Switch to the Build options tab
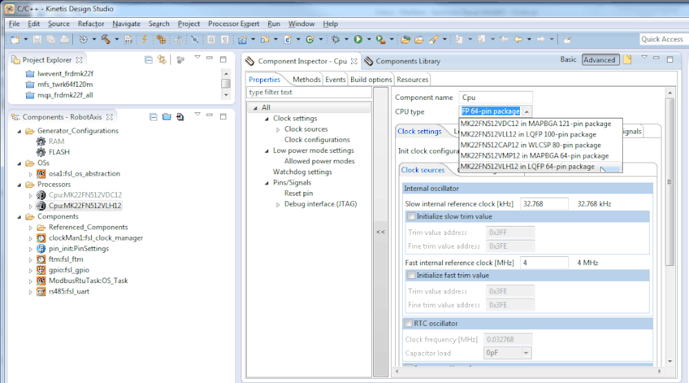This screenshot has height=383, width=689. coord(371,79)
